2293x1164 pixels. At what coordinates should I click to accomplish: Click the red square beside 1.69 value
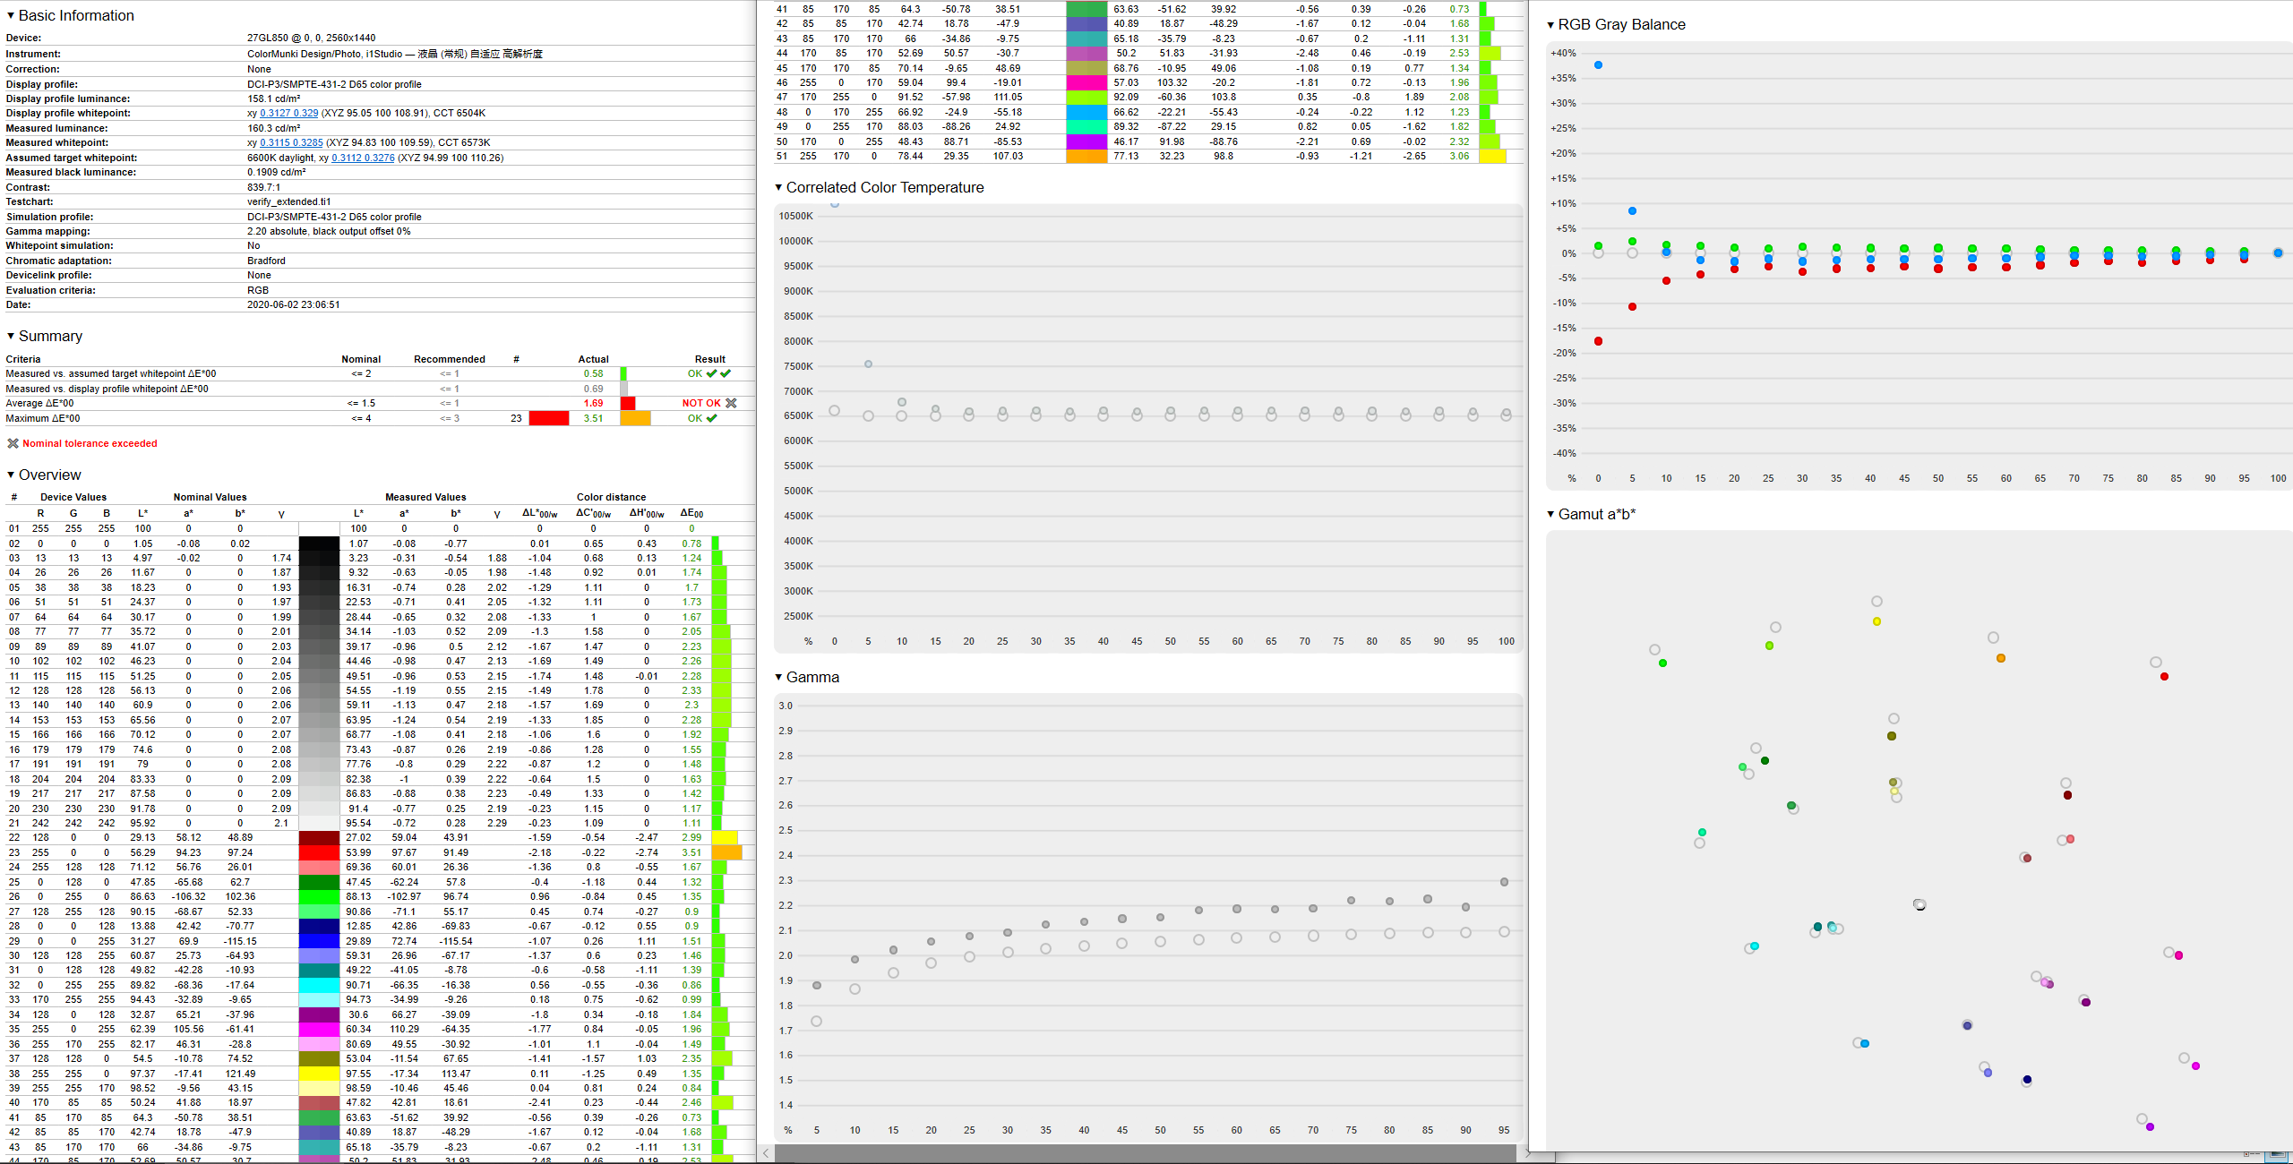coord(627,403)
